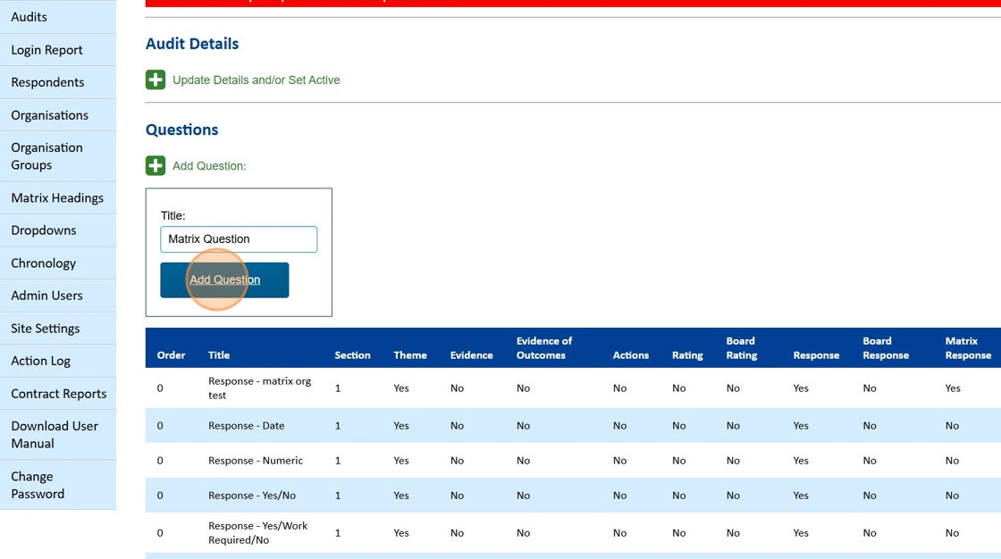Select the 'Response - Yes/Work Required/No' row title
Viewport: 1001px width, 559px height.
[258, 533]
